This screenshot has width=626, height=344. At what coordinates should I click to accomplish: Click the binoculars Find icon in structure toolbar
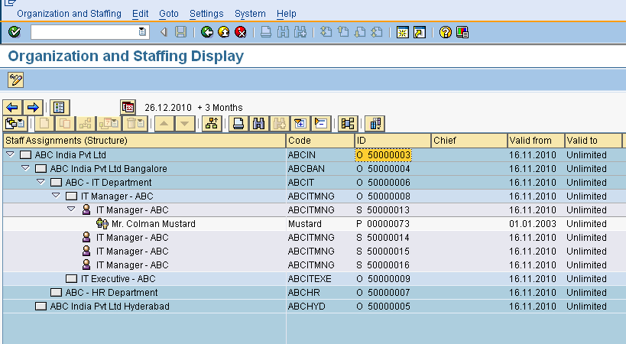tap(258, 124)
